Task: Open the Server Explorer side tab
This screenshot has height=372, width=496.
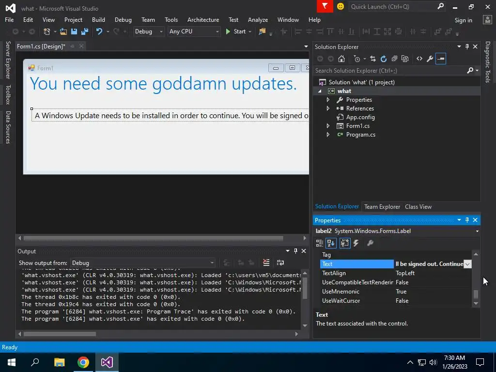Action: 8,60
